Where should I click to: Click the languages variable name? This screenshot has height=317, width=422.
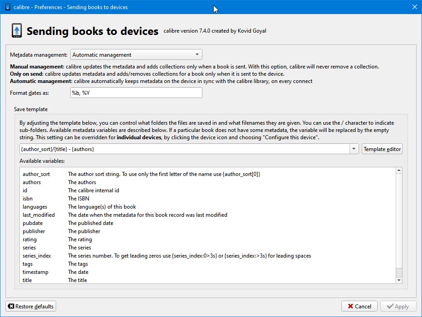pos(35,207)
